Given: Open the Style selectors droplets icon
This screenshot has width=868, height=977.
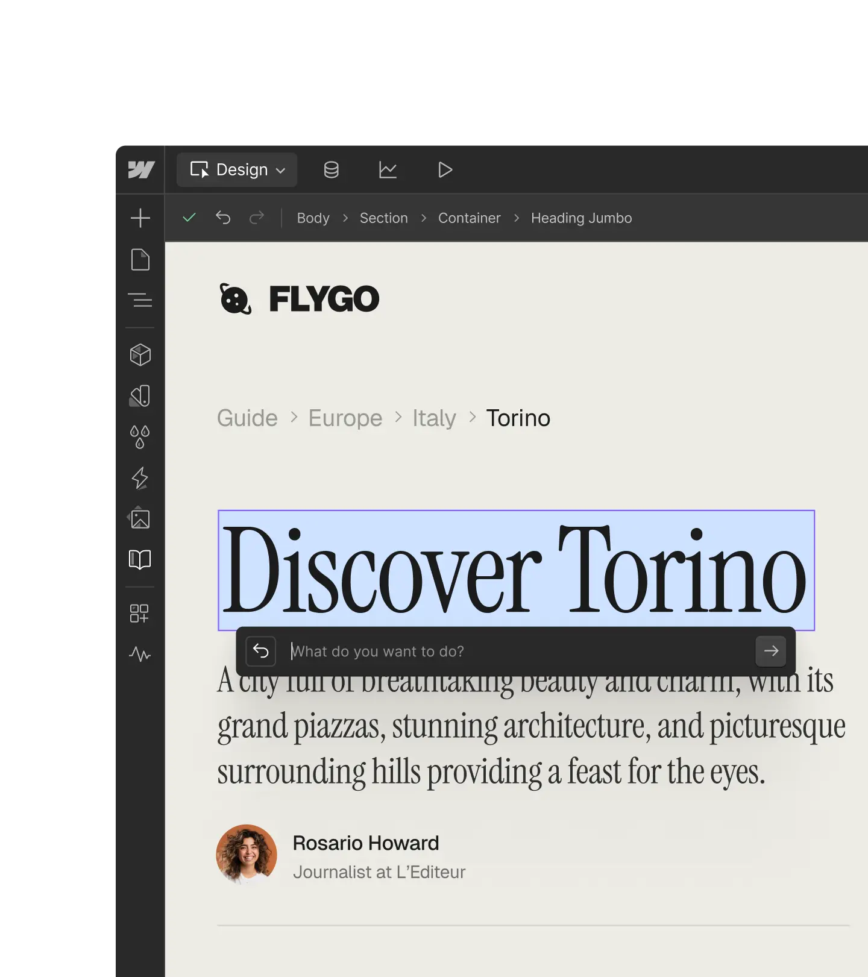Looking at the screenshot, I should point(140,437).
